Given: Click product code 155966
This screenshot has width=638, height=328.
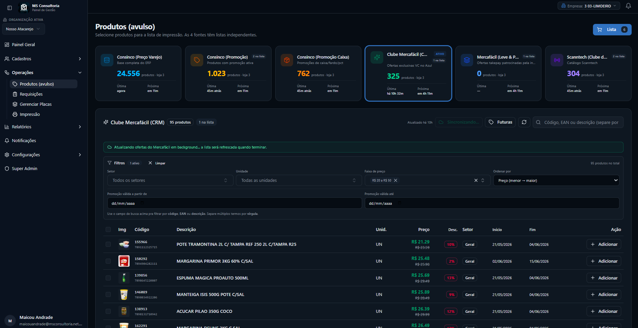Looking at the screenshot, I should point(141,242).
